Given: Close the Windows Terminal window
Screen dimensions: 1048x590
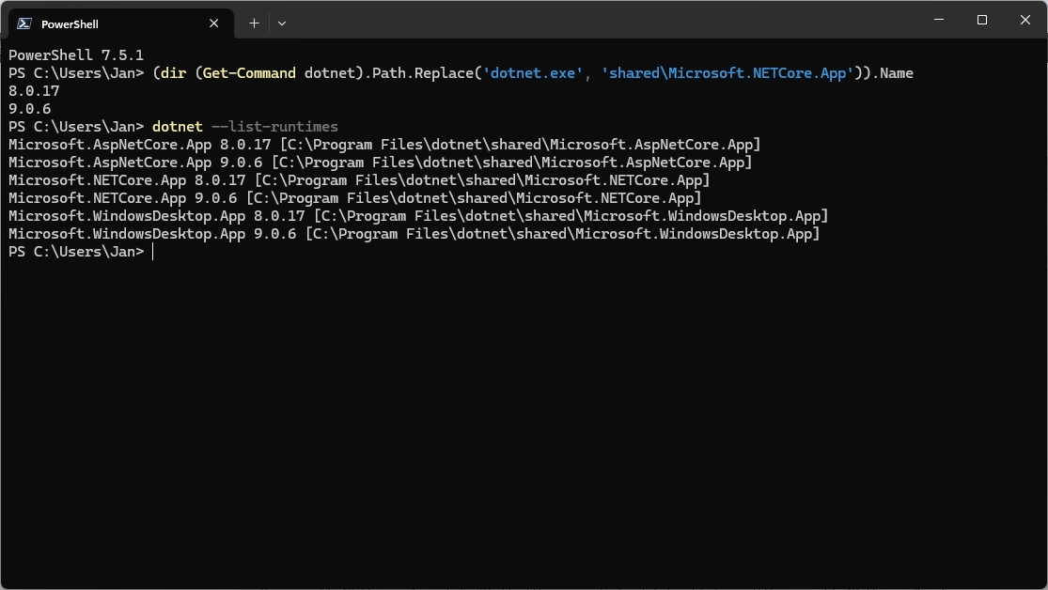Looking at the screenshot, I should 1024,20.
